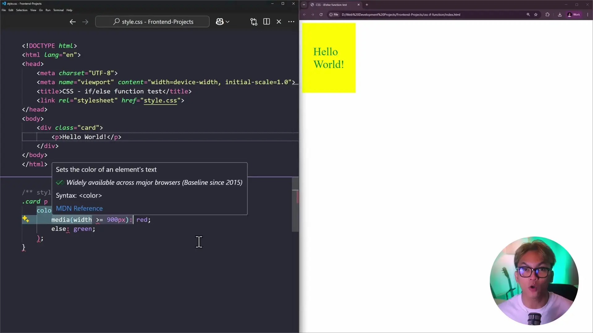This screenshot has height=333, width=593.
Task: Open the View menu
Action: (33, 10)
